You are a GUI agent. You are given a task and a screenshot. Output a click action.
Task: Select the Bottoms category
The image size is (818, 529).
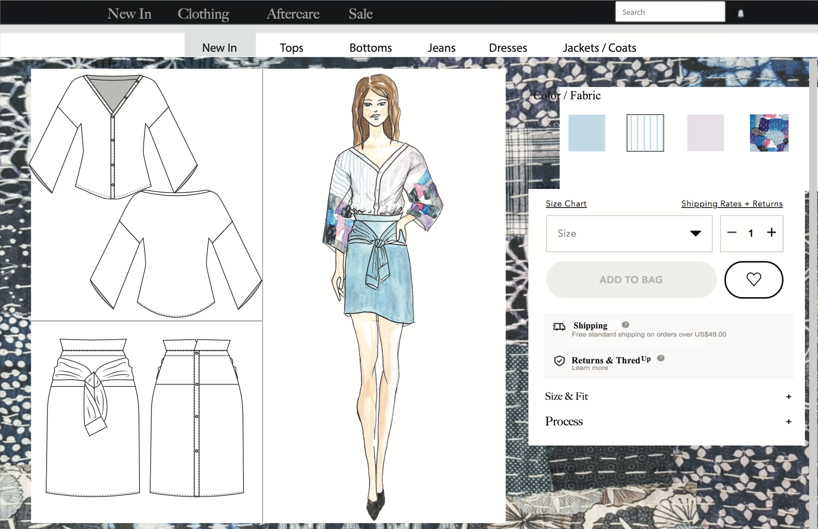tap(371, 48)
